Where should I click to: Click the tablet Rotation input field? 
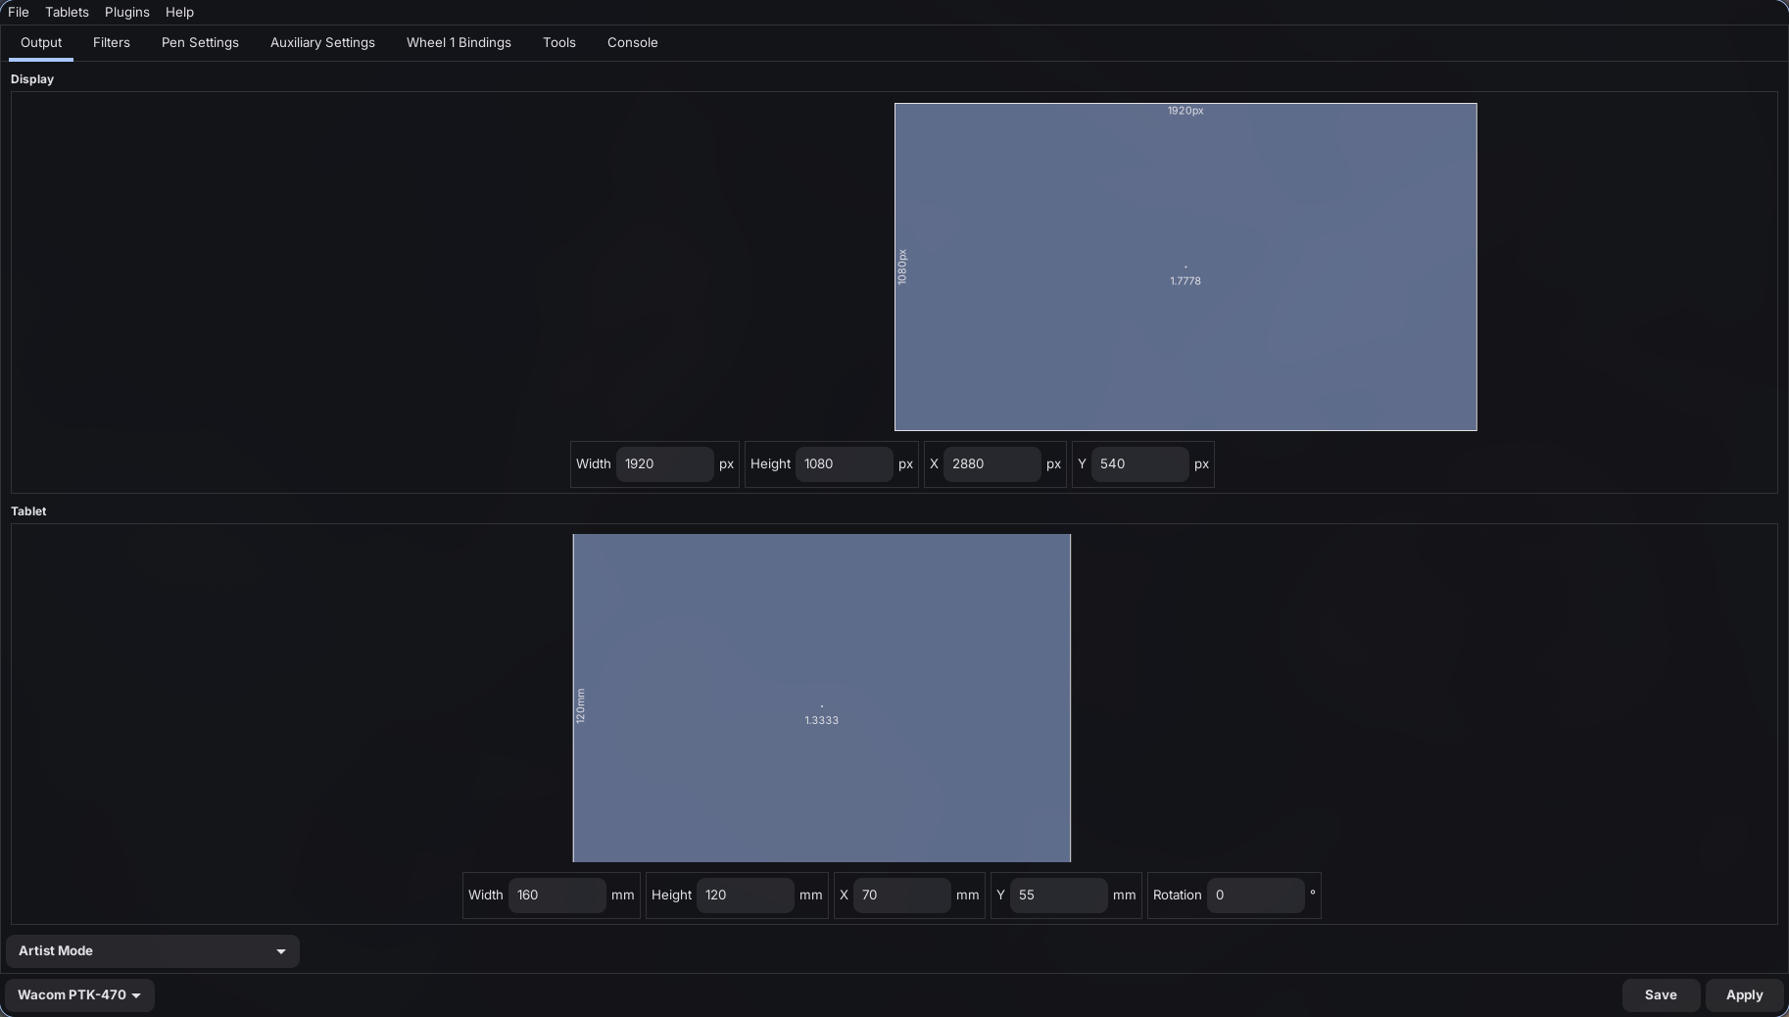[x=1255, y=896]
